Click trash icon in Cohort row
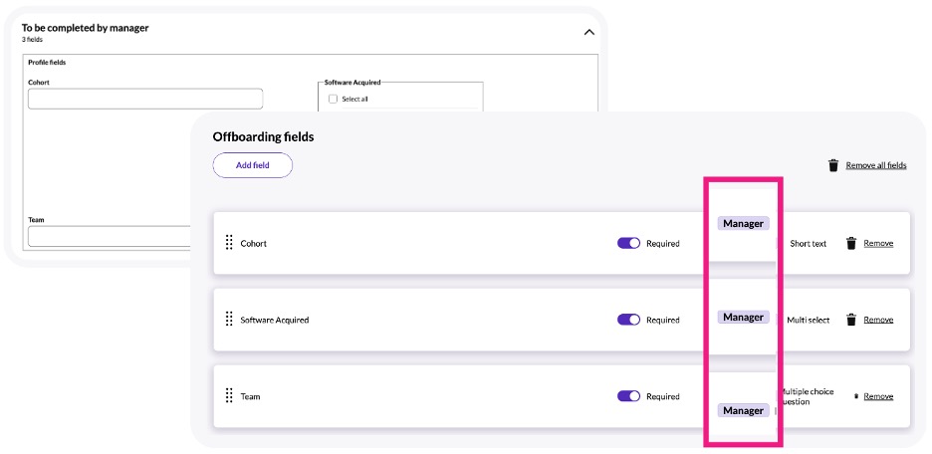 pyautogui.click(x=851, y=243)
